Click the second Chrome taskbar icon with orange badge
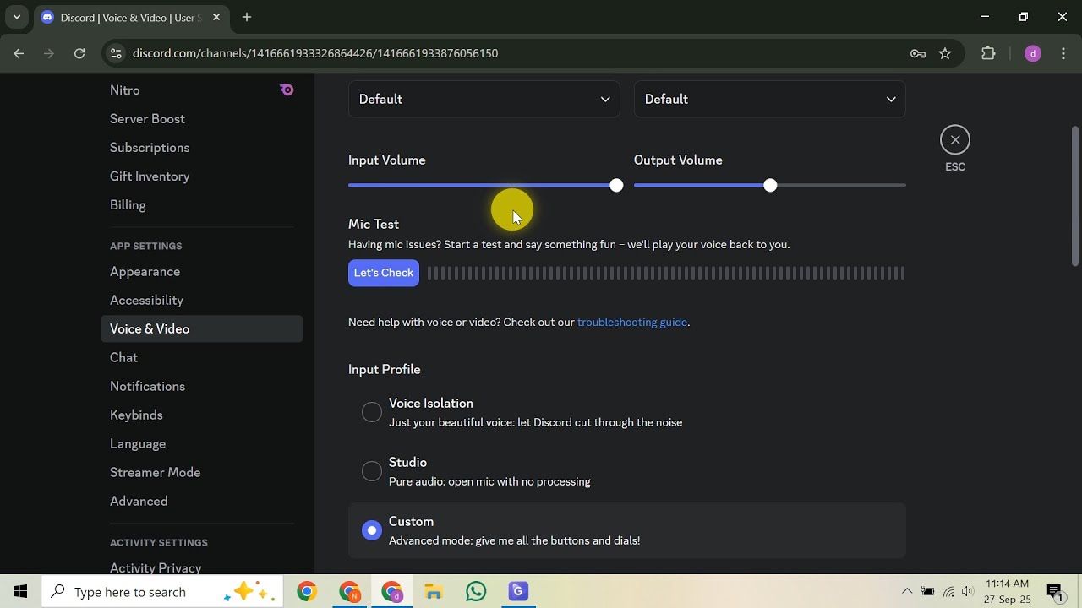This screenshot has height=608, width=1082. [x=349, y=592]
